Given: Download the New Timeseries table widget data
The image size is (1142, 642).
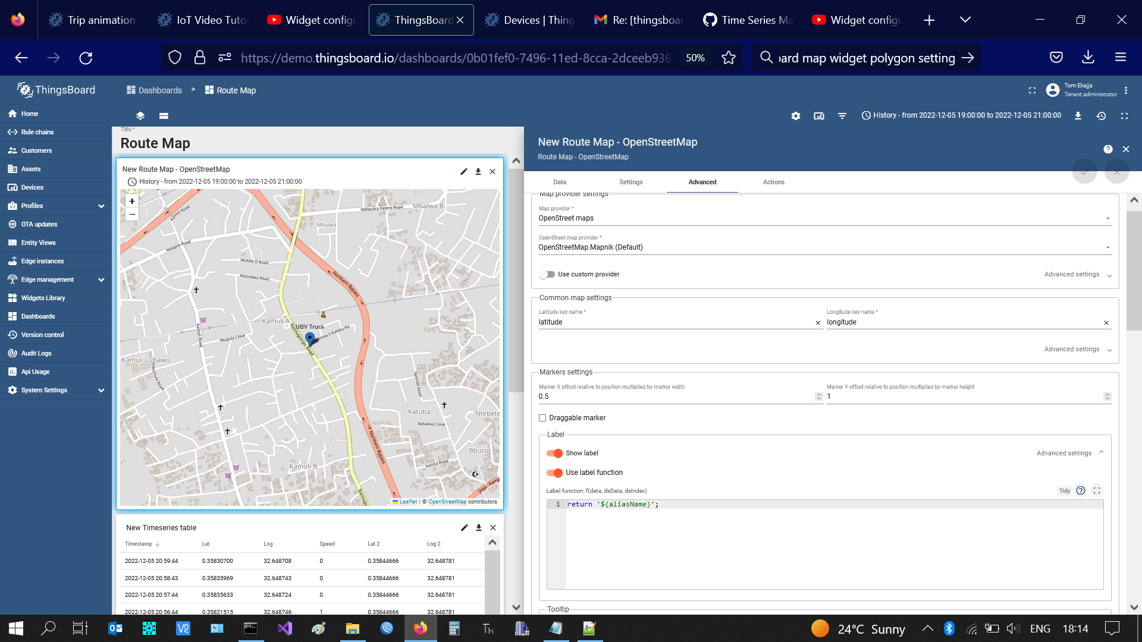Looking at the screenshot, I should tap(478, 527).
